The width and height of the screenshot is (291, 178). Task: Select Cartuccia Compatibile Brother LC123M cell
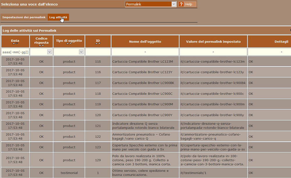[x=145, y=62]
